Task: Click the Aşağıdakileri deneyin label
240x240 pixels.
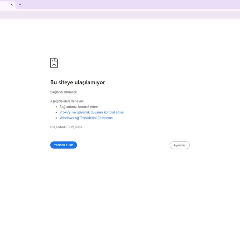Action: [x=67, y=101]
